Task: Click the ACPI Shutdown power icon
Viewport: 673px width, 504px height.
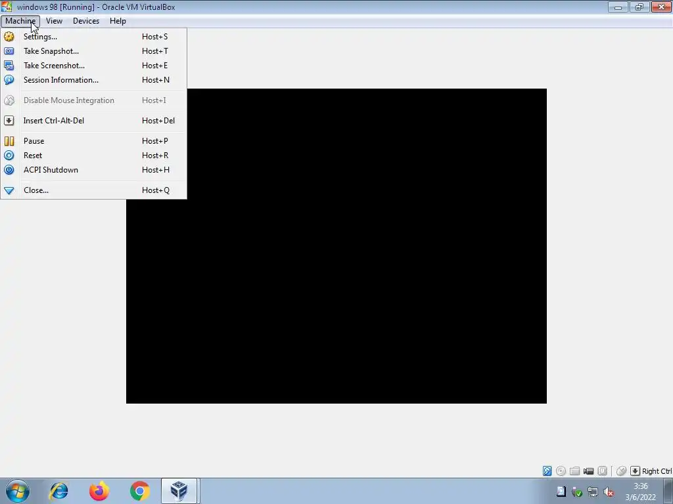Action: (x=9, y=170)
